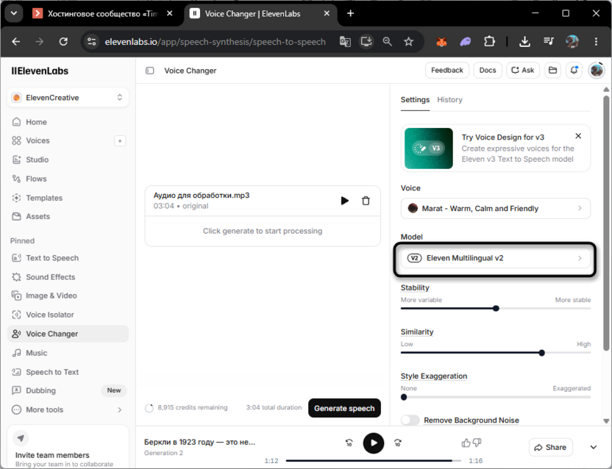Click the ElevenLabs logo
612x469 pixels.
coord(40,71)
